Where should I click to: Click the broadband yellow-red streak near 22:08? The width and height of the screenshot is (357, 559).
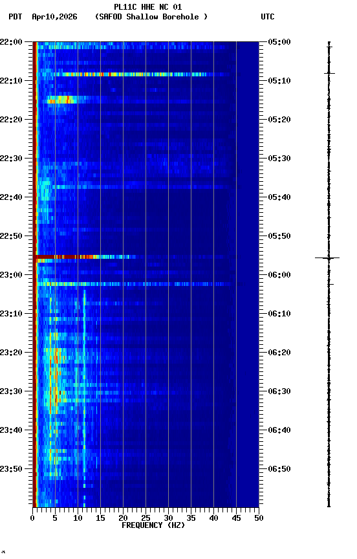134,74
